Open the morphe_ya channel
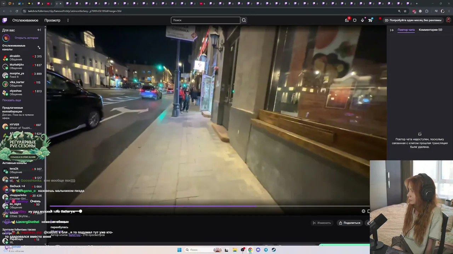This screenshot has height=254, width=453. pos(22,75)
